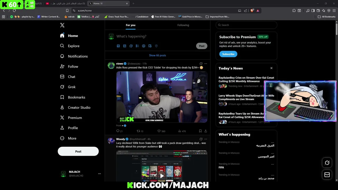The width and height of the screenshot is (338, 190).
Task: Expand the More menu in sidebar
Action: (68, 138)
